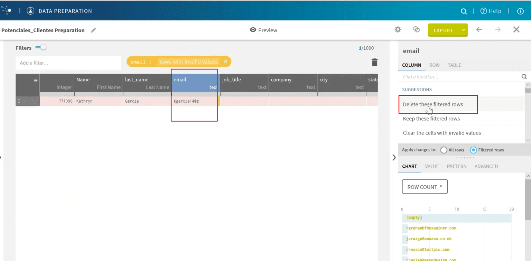Open the ROW COUNT dropdown
Screen dimensions: 531x261
coord(425,186)
